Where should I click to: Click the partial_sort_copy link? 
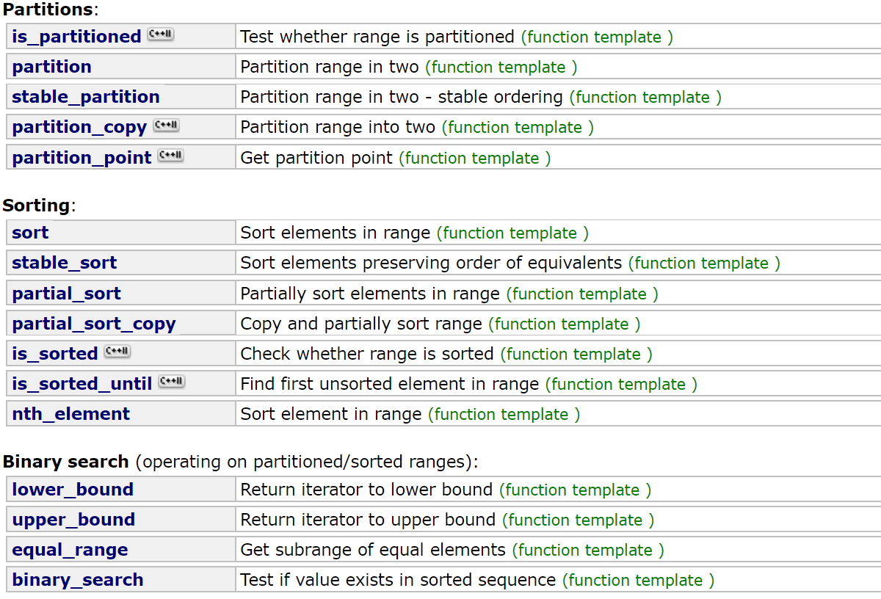click(x=93, y=324)
